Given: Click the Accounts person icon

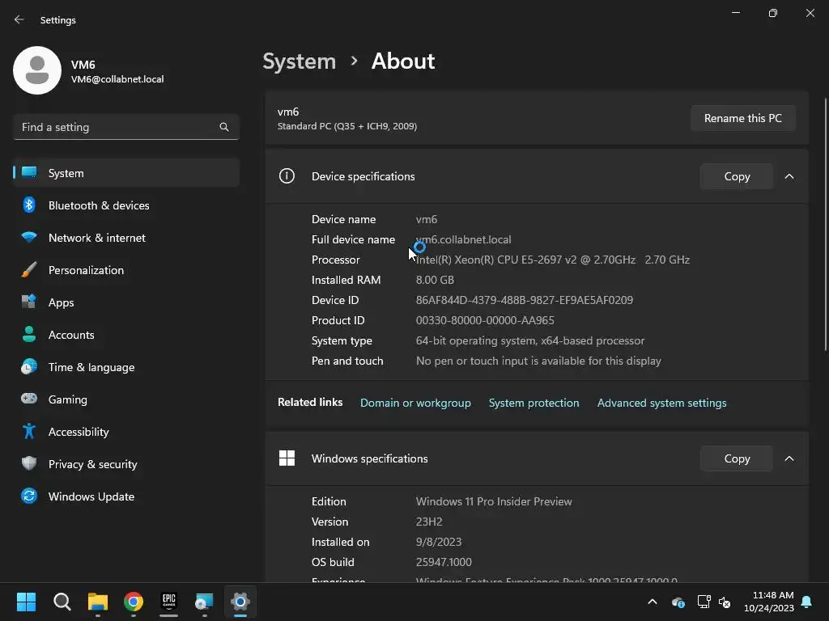Looking at the screenshot, I should pyautogui.click(x=29, y=334).
